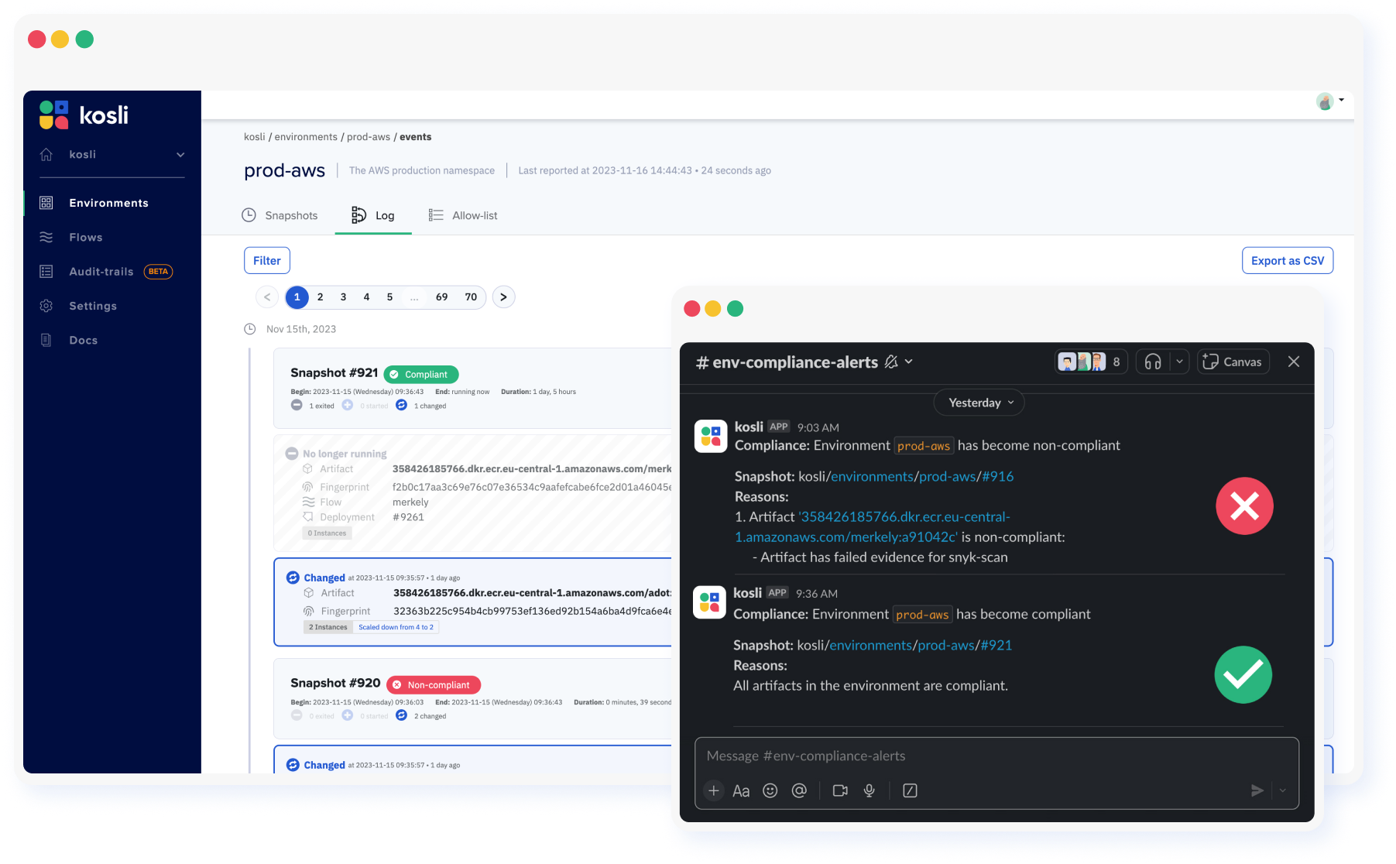Switch to the Log tab
The image size is (1396, 864).
coord(373,215)
